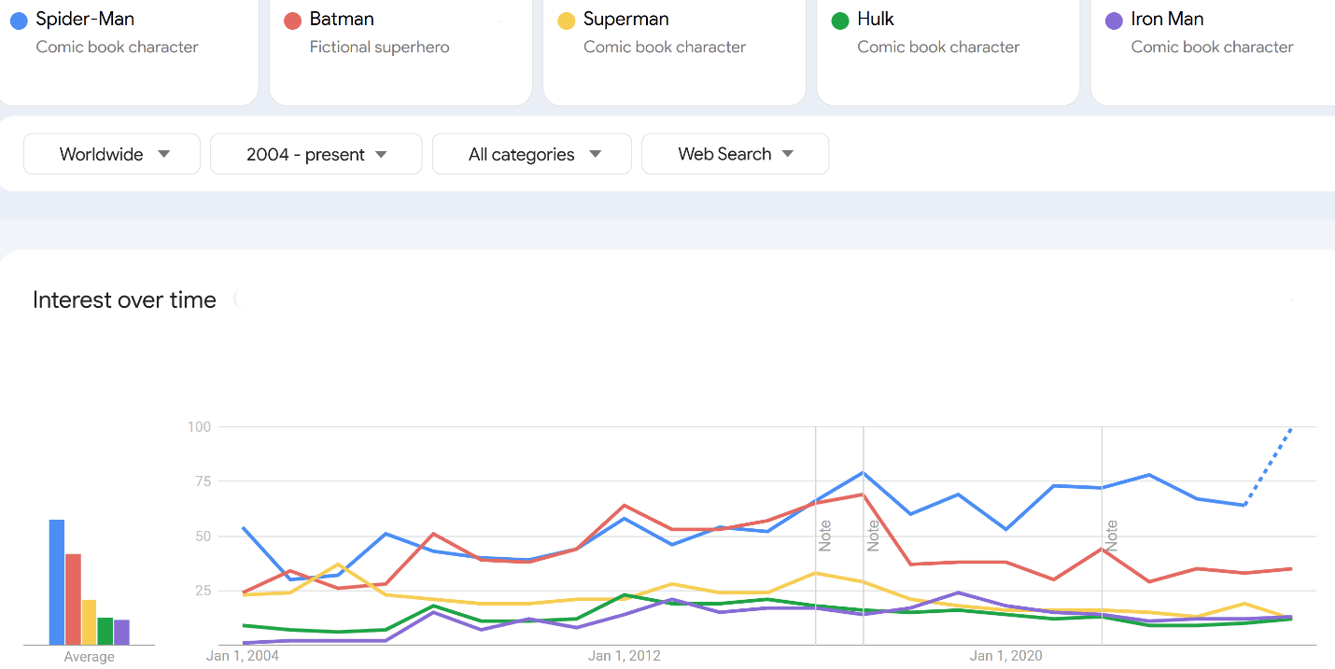
Task: Click the arrow next to Web Search
Action: 788,154
